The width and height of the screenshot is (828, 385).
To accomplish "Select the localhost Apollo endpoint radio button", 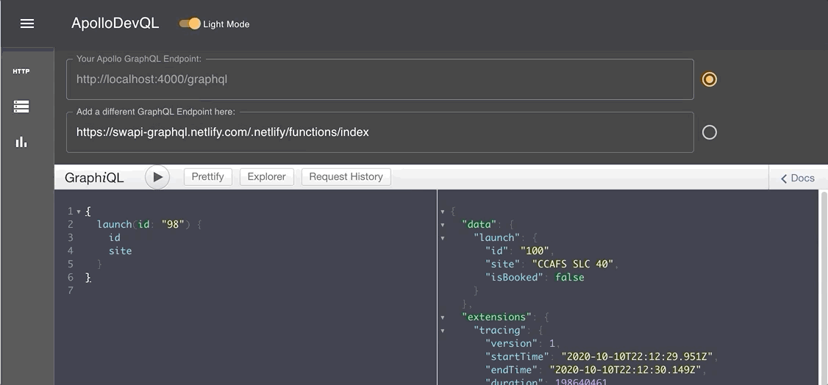I will coord(709,79).
